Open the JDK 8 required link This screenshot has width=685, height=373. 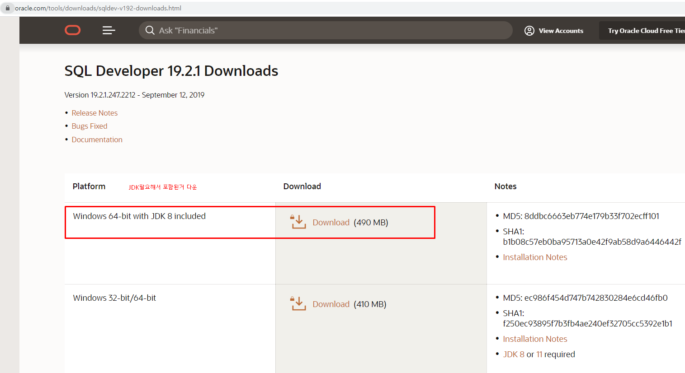[514, 354]
